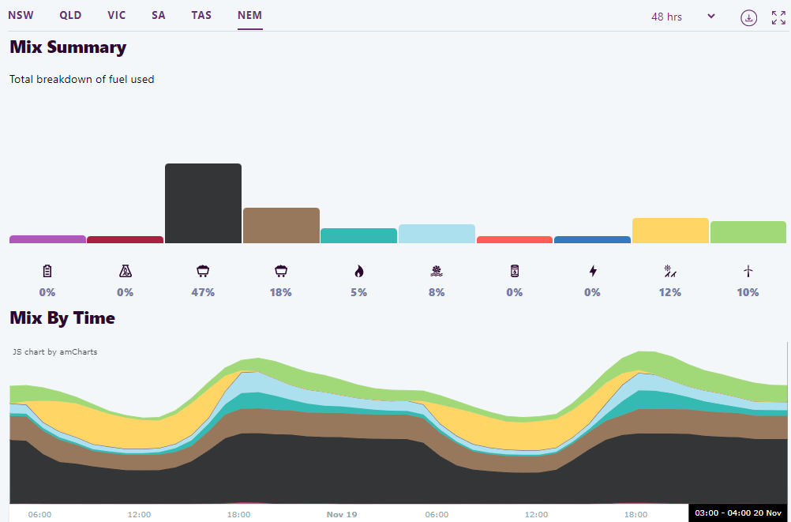The width and height of the screenshot is (791, 522).
Task: Click the battery fuel icon at 0%
Action: [x=47, y=272]
